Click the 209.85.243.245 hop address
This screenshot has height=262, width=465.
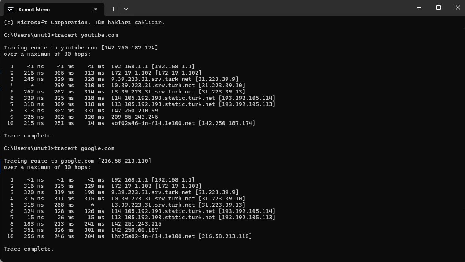135,117
